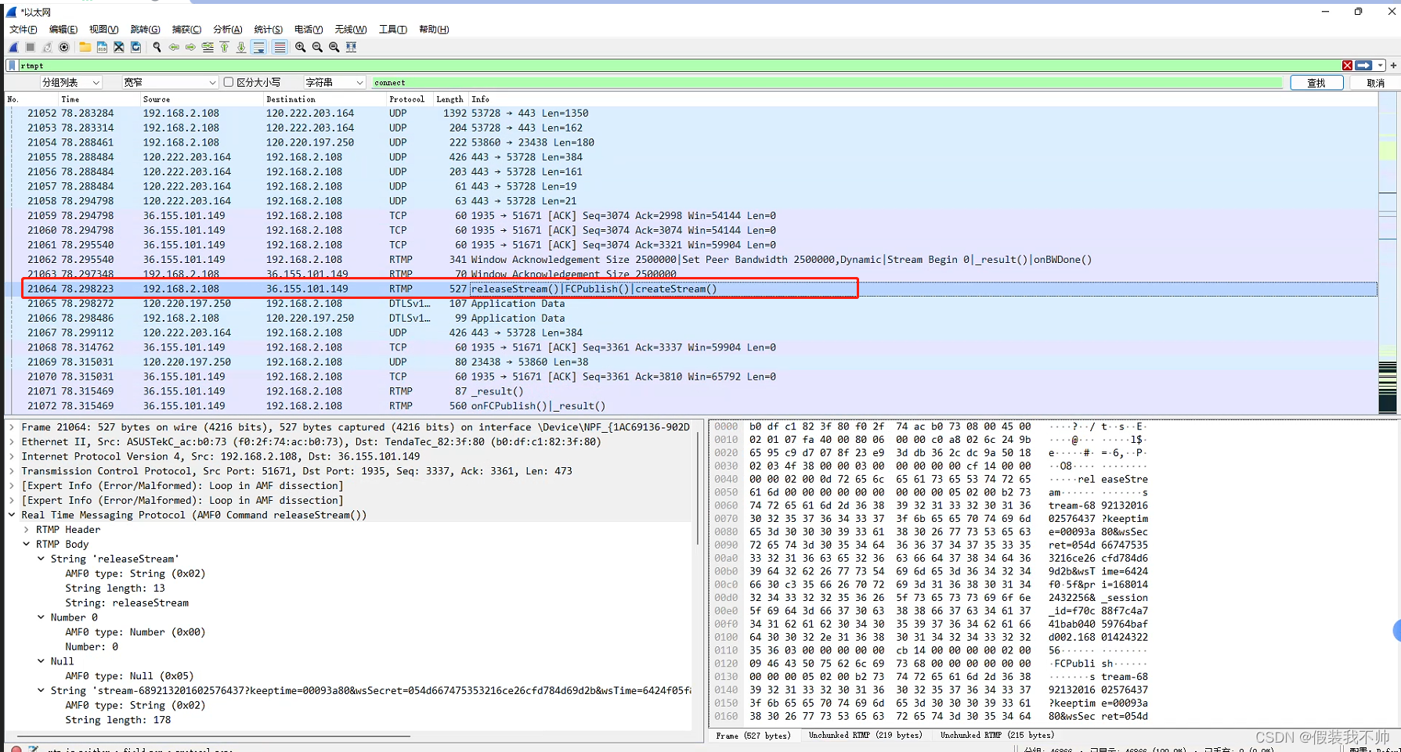
Task: Open the 分析(A) menu
Action: click(228, 30)
